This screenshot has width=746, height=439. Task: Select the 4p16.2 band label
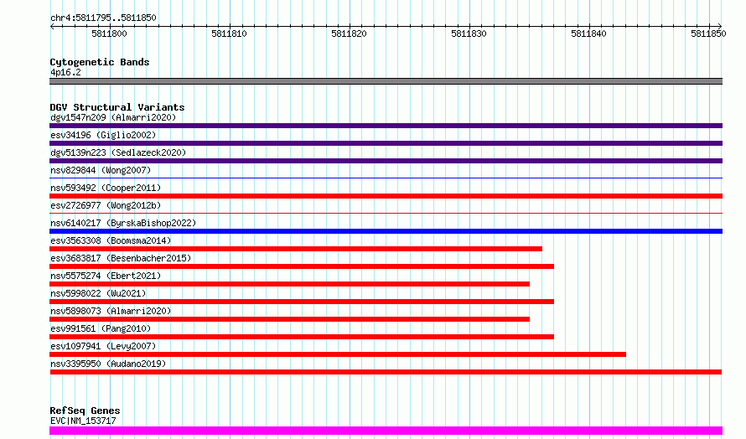click(x=65, y=72)
